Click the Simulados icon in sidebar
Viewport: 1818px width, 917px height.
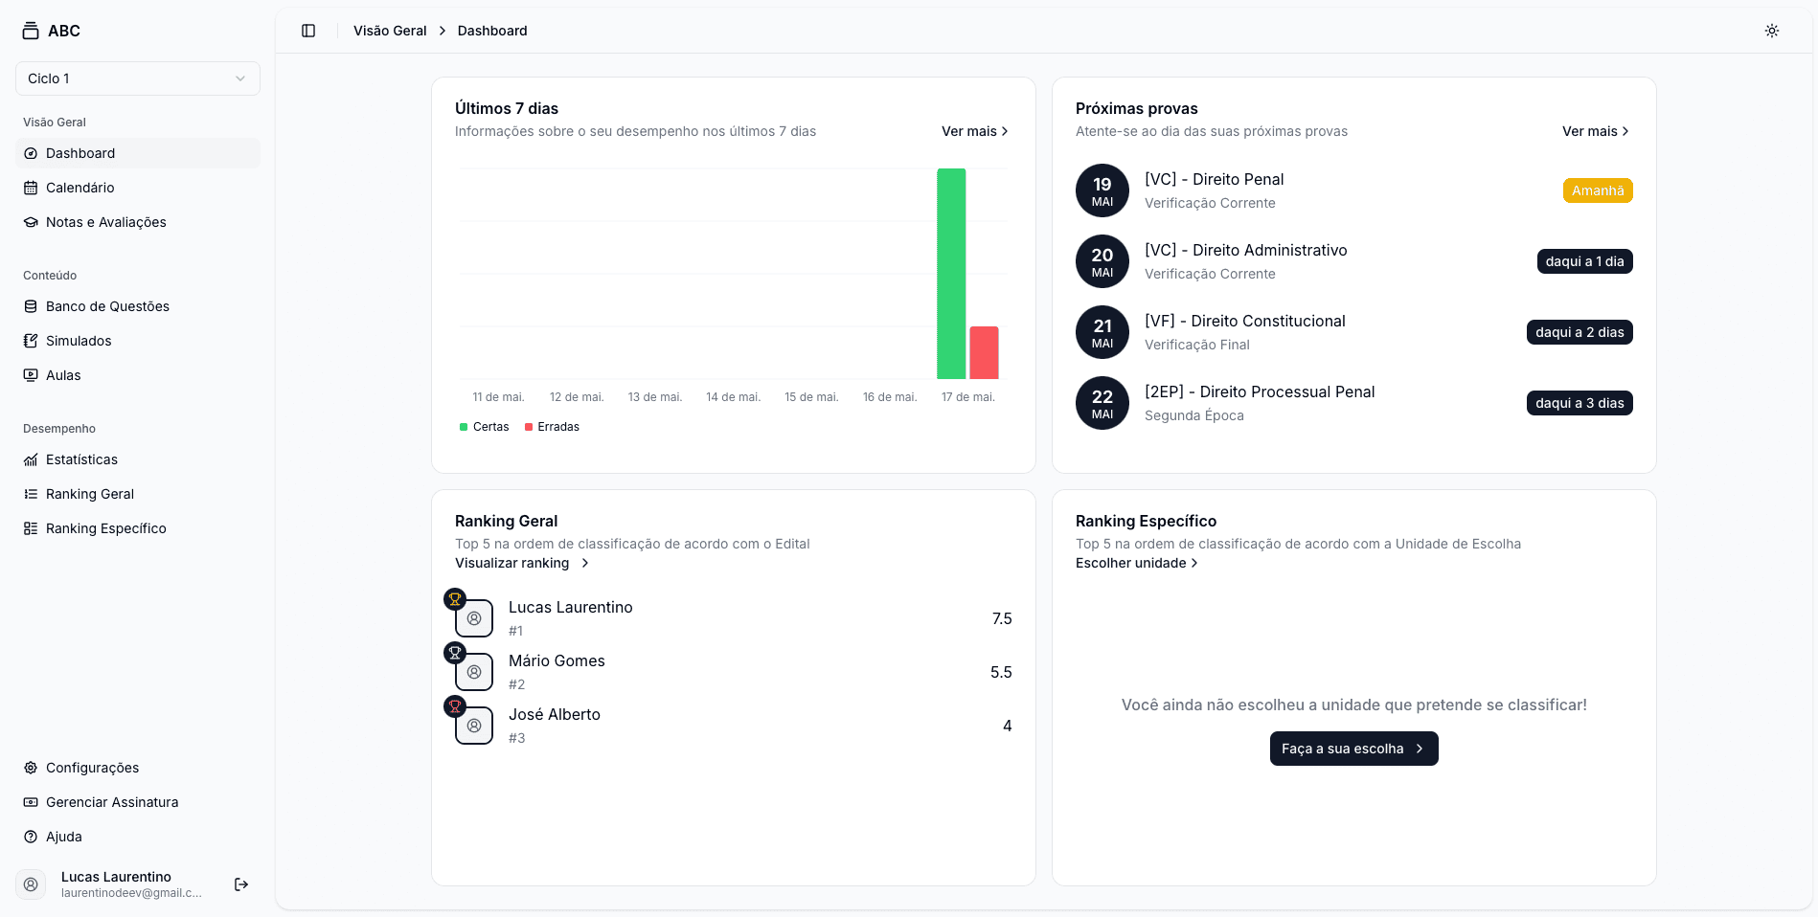coord(31,341)
